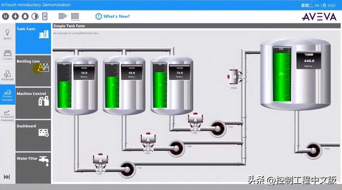Open the Bottling Line example tile
The image size is (342, 190).
pos(33,71)
